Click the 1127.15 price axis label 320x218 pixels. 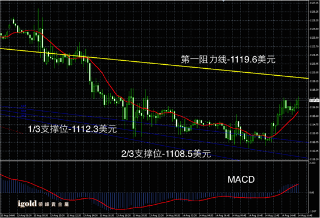pyautogui.click(x=314, y=3)
